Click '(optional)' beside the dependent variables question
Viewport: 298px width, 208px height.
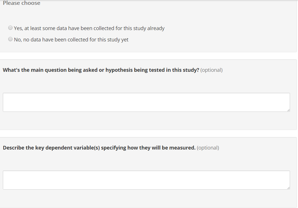point(208,148)
